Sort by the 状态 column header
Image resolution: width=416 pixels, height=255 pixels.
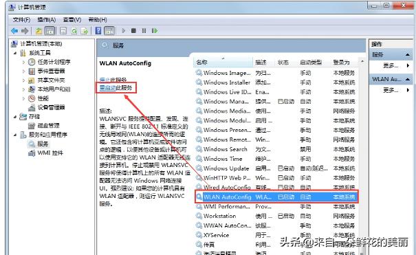point(286,63)
